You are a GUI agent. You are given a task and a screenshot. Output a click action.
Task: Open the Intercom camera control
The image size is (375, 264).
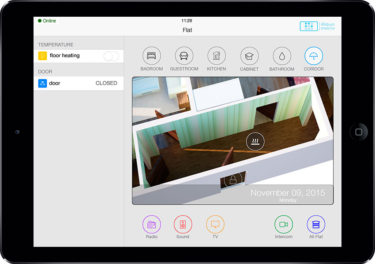pyautogui.click(x=284, y=224)
